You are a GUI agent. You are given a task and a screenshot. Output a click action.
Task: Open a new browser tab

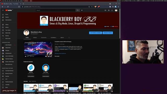pyautogui.click(x=23, y=4)
